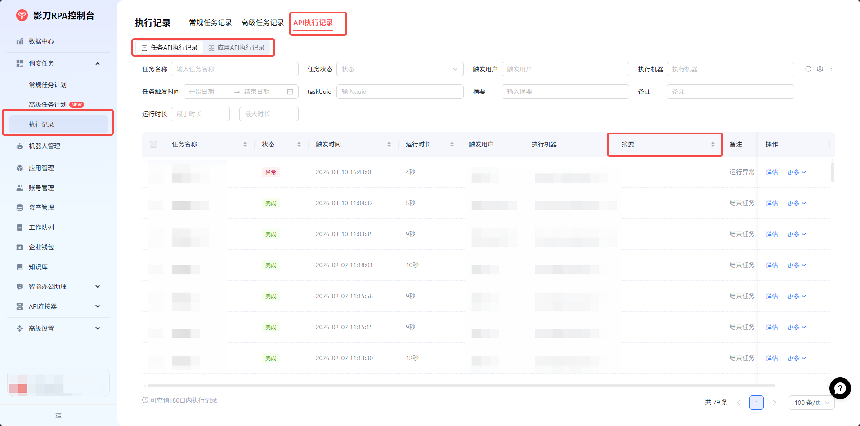The height and width of the screenshot is (426, 860).
Task: Sort by the 触发时间 column arrows
Action: pyautogui.click(x=389, y=144)
